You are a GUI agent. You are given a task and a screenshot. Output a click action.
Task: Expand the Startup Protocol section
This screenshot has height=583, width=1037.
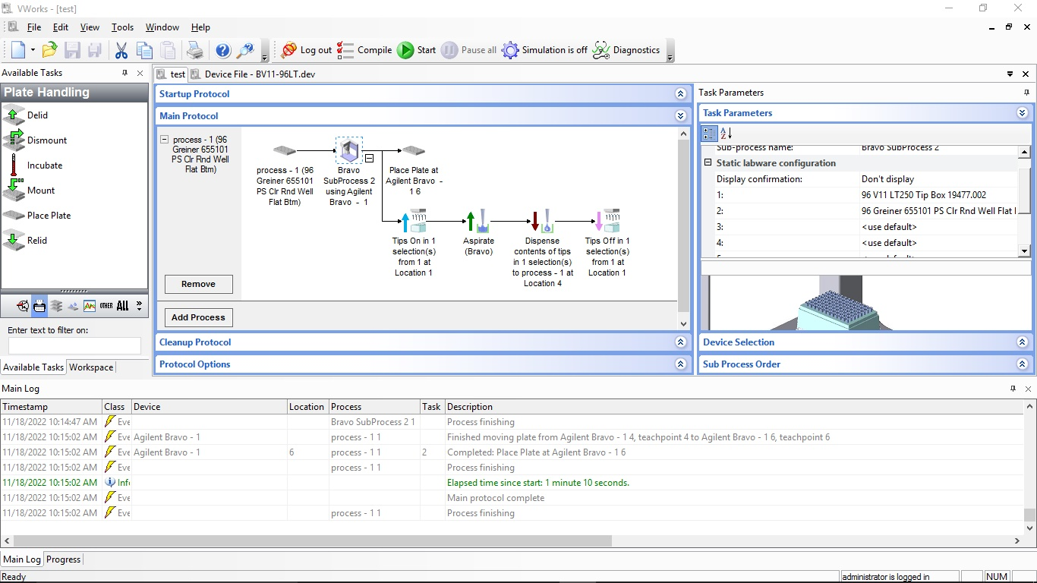pyautogui.click(x=681, y=94)
